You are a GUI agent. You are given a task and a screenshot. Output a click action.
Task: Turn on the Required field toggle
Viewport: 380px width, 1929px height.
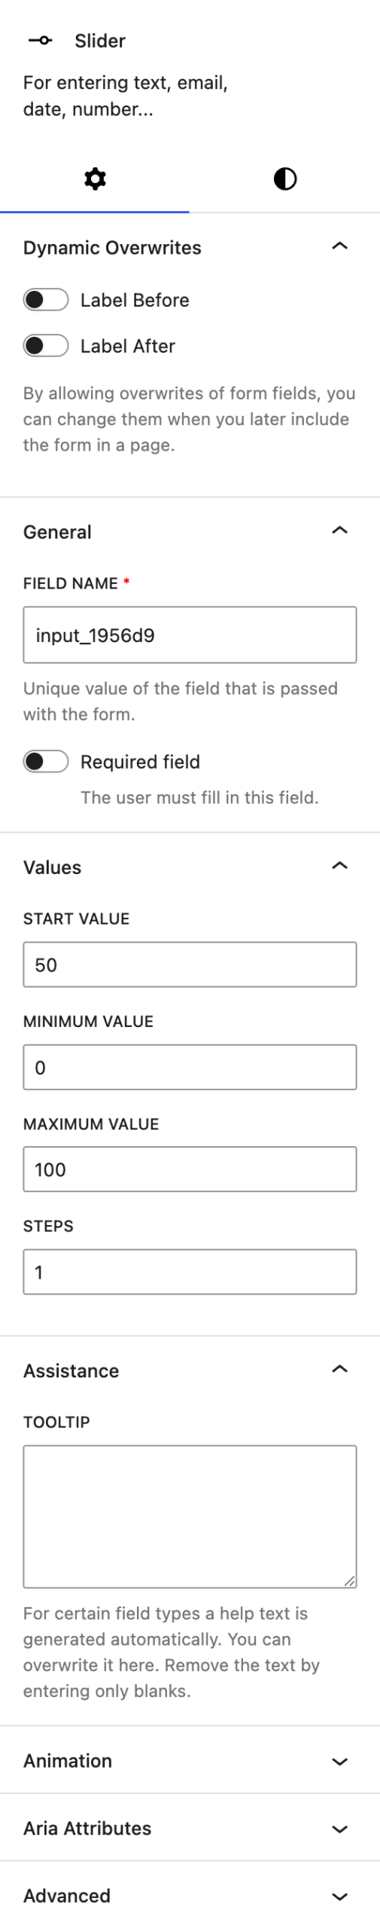click(x=46, y=762)
